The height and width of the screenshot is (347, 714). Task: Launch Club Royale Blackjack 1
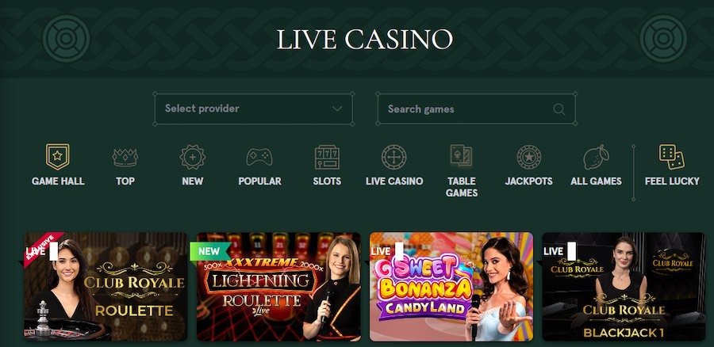pos(624,287)
